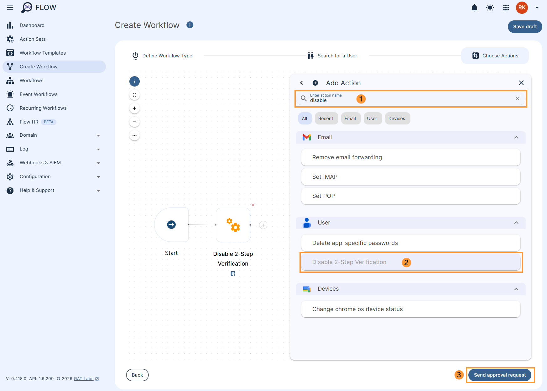547x391 pixels.
Task: Click Send approval request
Action: (x=500, y=375)
